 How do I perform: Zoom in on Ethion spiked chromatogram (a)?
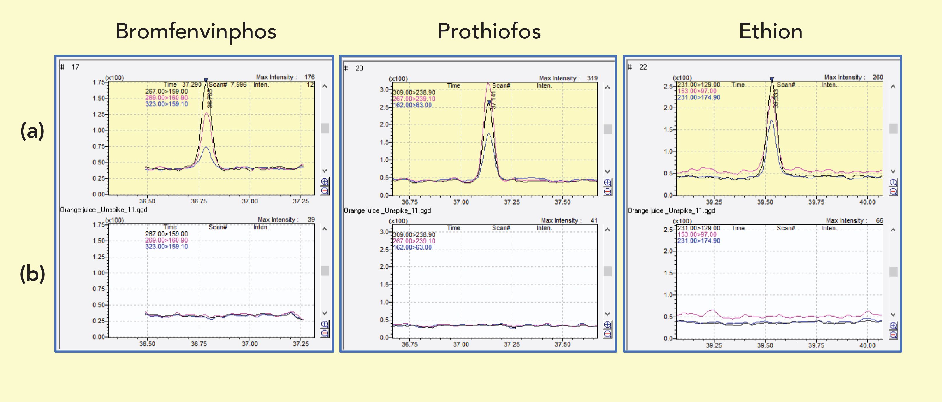(893, 182)
